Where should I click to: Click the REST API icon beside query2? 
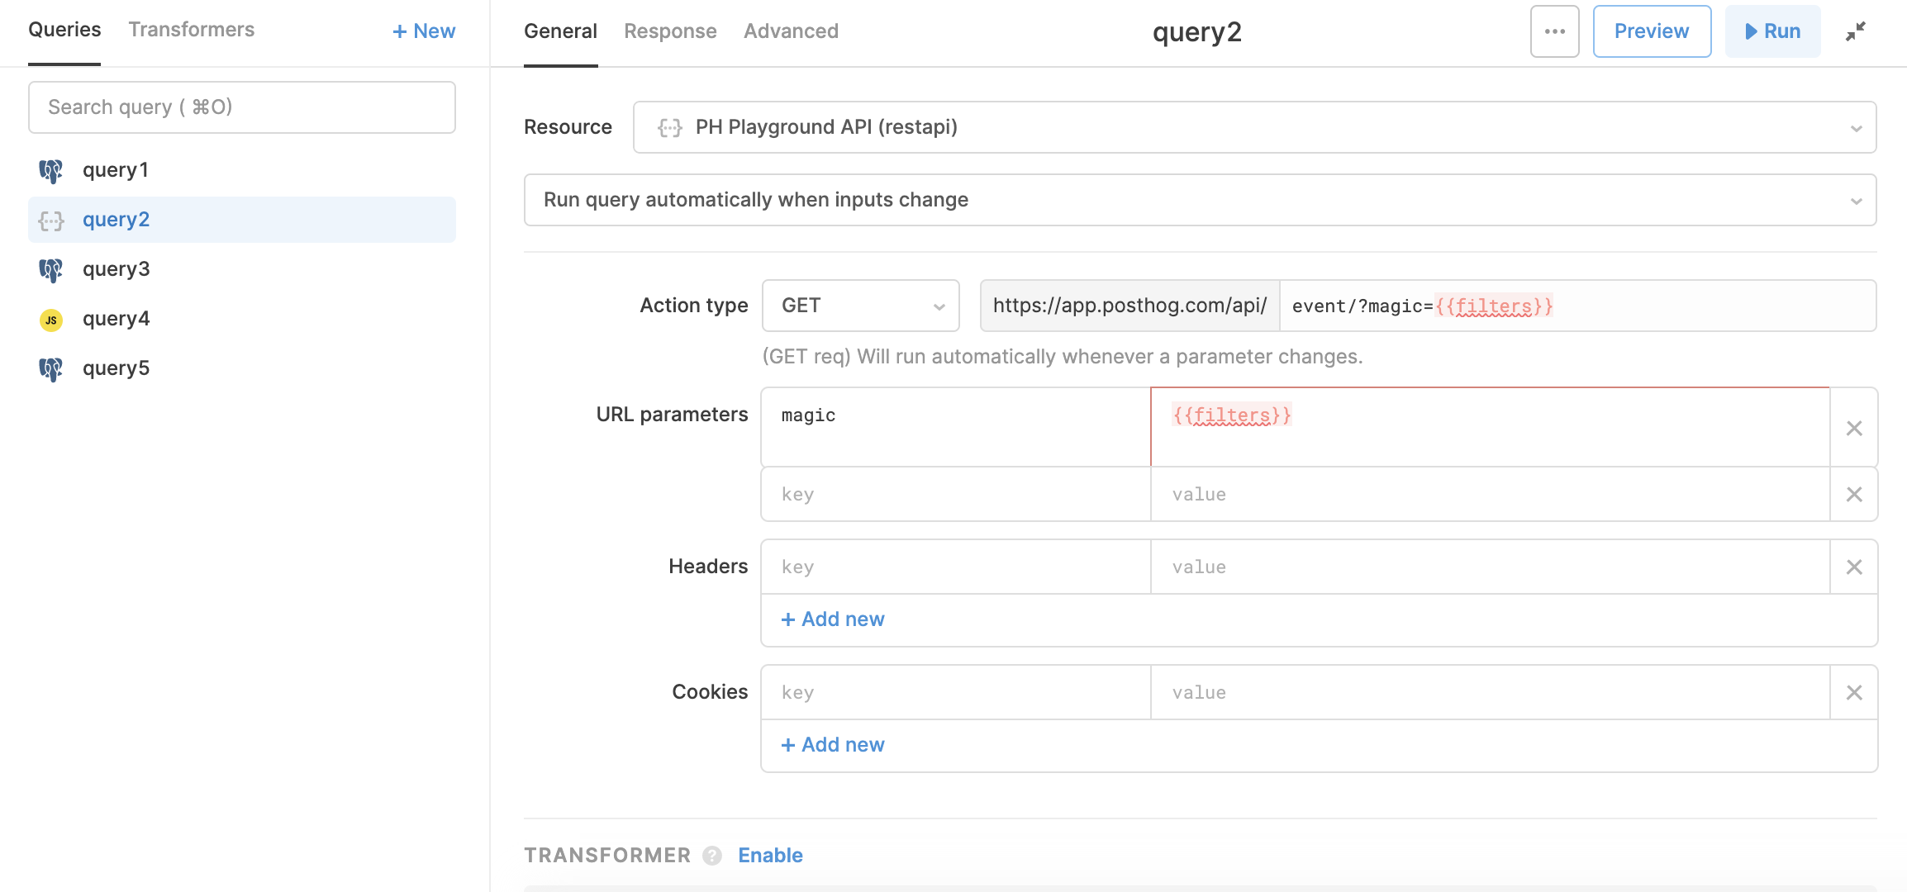[51, 221]
